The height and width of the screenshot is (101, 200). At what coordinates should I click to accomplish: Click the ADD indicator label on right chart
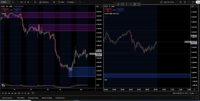(106, 80)
